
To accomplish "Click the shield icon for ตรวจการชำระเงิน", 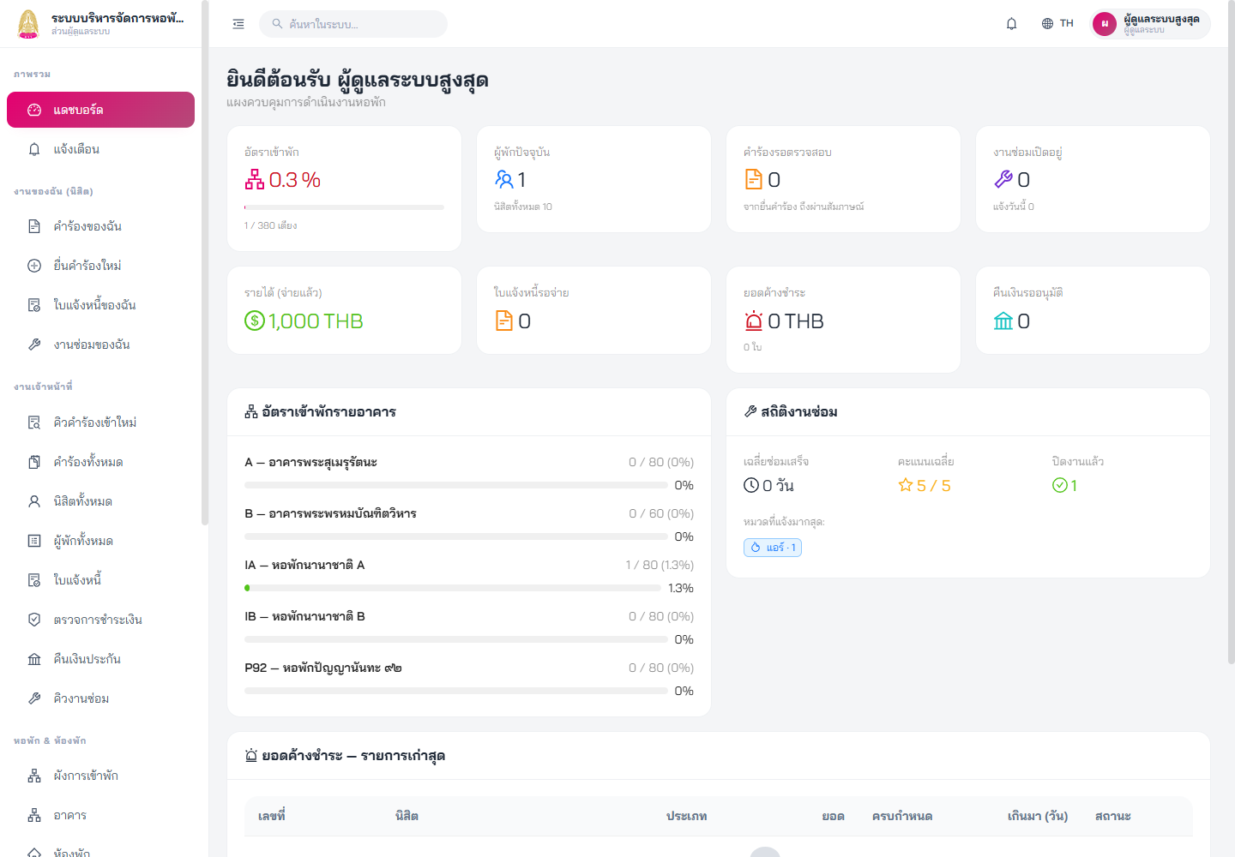I will [34, 620].
